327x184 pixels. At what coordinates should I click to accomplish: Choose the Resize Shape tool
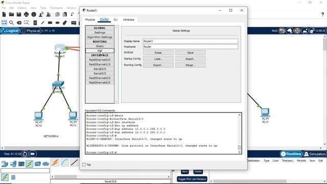26,22
